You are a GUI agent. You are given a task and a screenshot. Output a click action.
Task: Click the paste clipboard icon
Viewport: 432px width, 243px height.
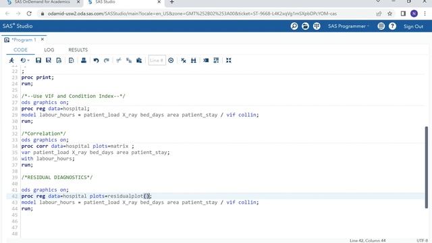[x=139, y=60]
